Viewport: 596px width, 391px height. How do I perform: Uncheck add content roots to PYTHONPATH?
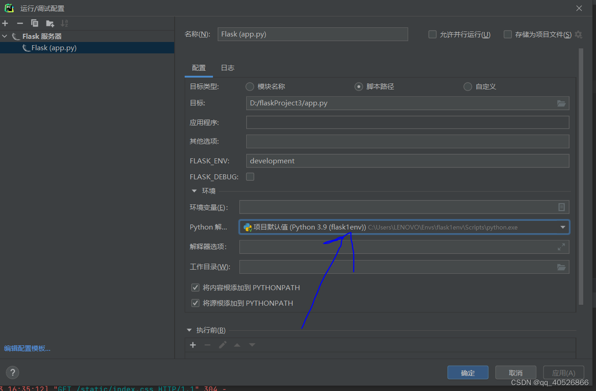[x=195, y=287]
